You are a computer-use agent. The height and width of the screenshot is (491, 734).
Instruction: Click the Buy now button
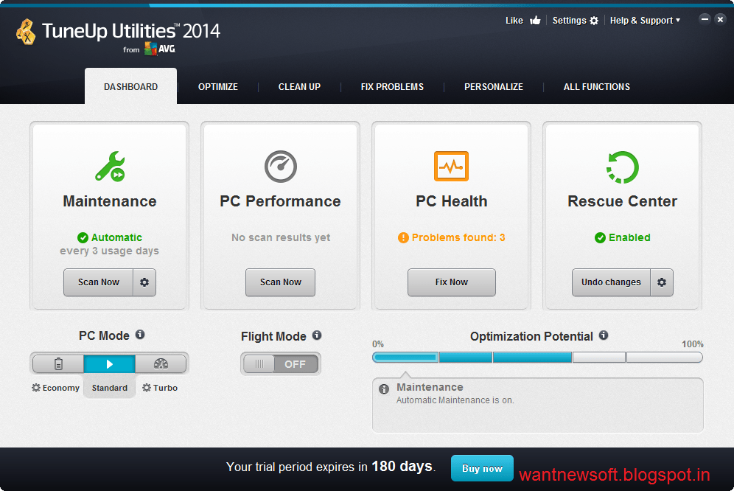click(x=482, y=468)
